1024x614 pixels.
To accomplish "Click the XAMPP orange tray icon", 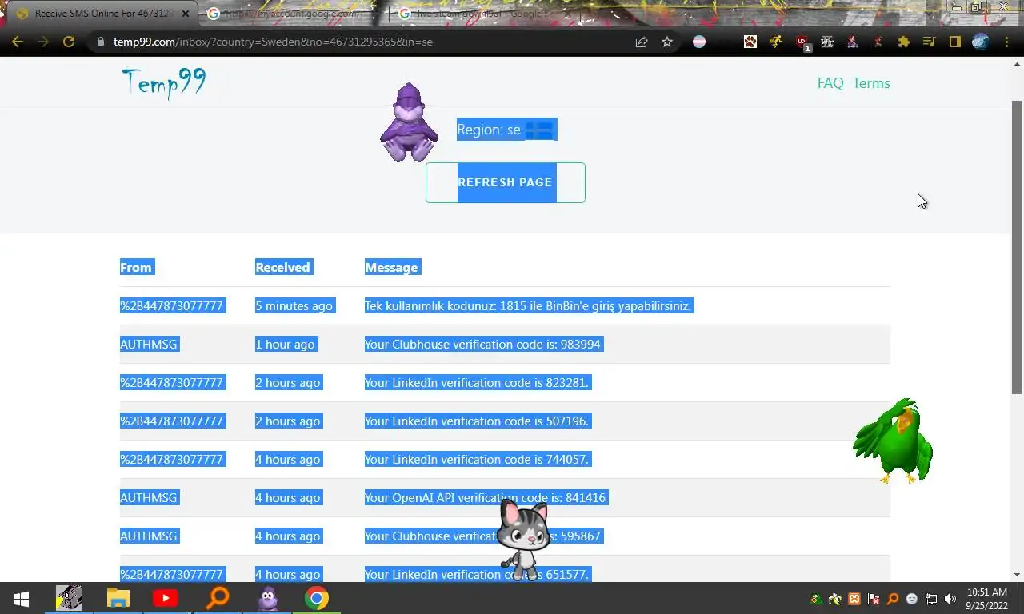I will (854, 599).
